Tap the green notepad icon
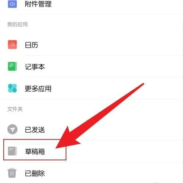This screenshot has height=183, width=183. (12, 66)
